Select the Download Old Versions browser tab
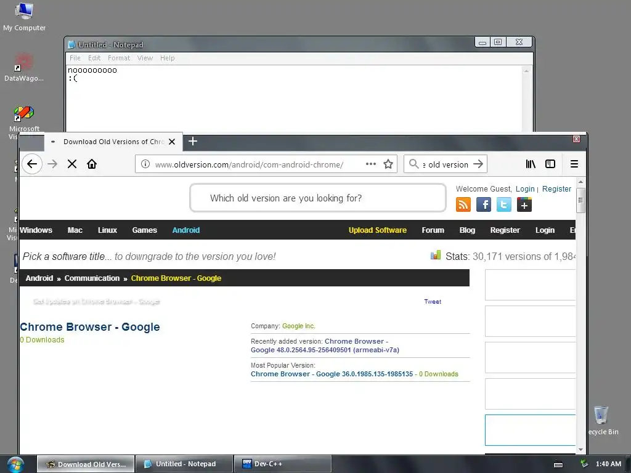 point(113,142)
